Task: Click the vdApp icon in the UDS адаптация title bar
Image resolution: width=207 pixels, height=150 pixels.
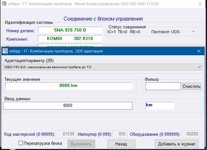Action: 5,51
